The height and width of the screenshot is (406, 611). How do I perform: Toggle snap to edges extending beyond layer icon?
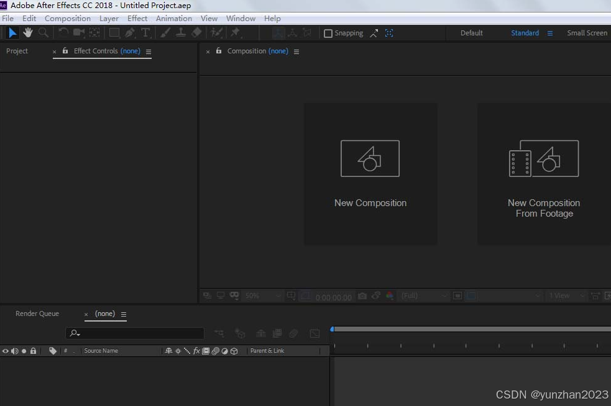point(374,34)
